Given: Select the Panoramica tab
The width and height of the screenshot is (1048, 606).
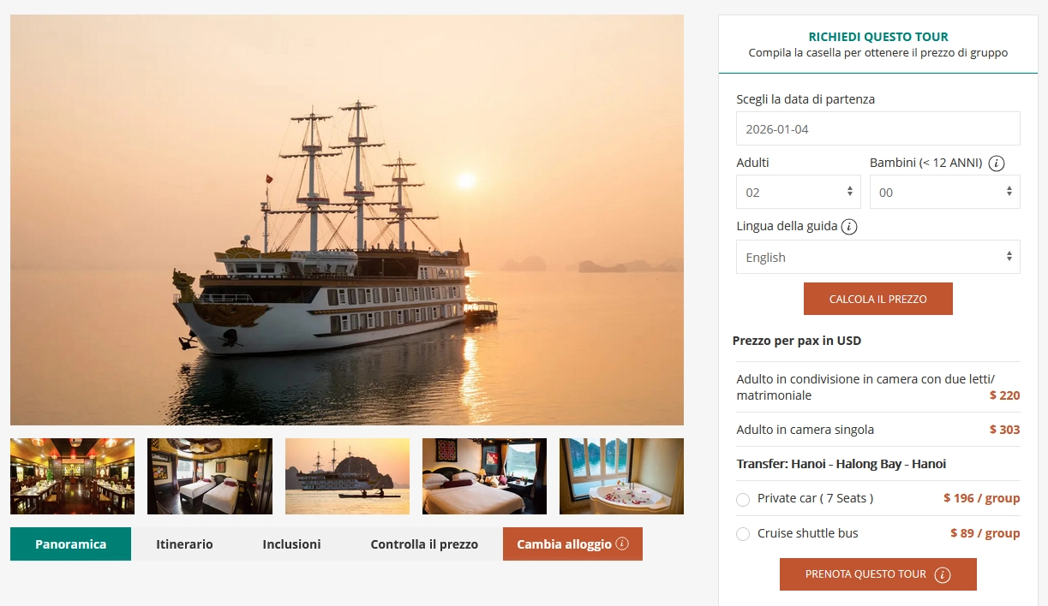Looking at the screenshot, I should pos(71,544).
